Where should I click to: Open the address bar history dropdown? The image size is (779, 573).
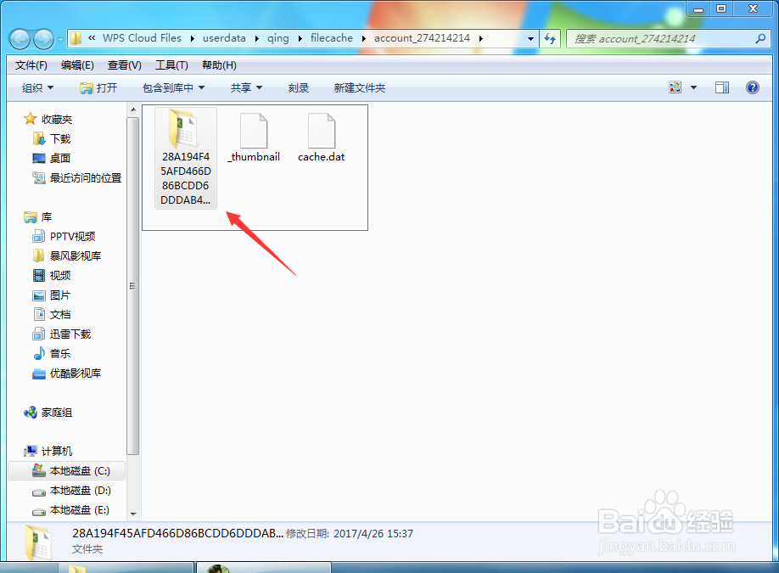[x=530, y=39]
